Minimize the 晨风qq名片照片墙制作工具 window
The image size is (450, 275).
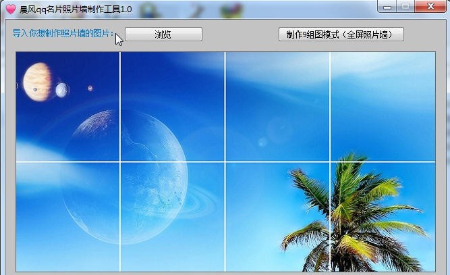coord(387,6)
